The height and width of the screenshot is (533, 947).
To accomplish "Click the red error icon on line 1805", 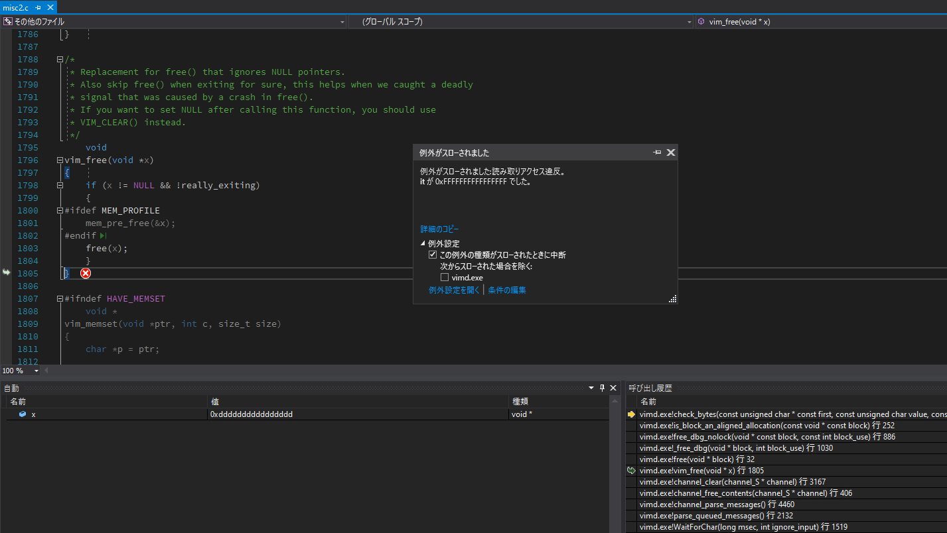I will click(x=85, y=272).
